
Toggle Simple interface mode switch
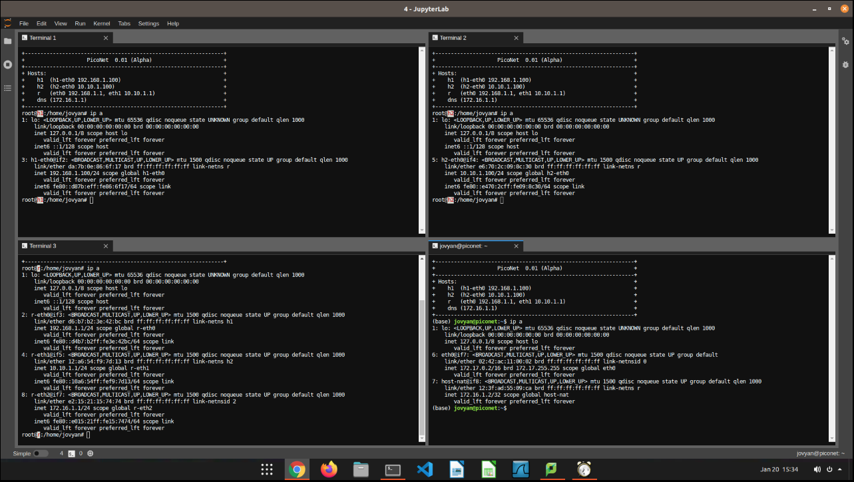point(41,453)
